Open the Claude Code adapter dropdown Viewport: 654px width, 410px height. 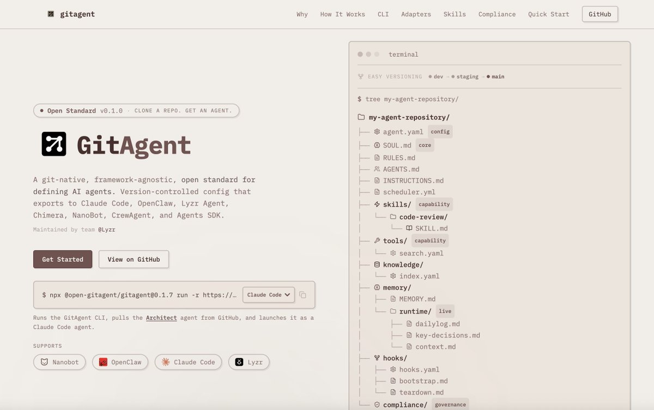[269, 295]
